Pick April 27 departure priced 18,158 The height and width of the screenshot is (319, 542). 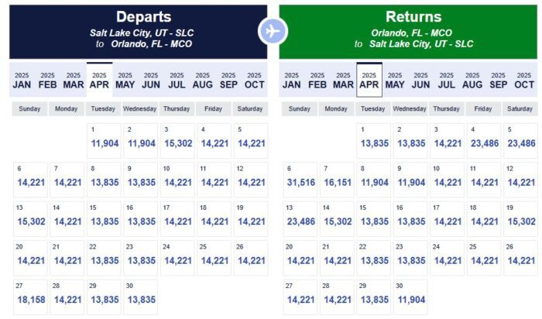pos(31,295)
